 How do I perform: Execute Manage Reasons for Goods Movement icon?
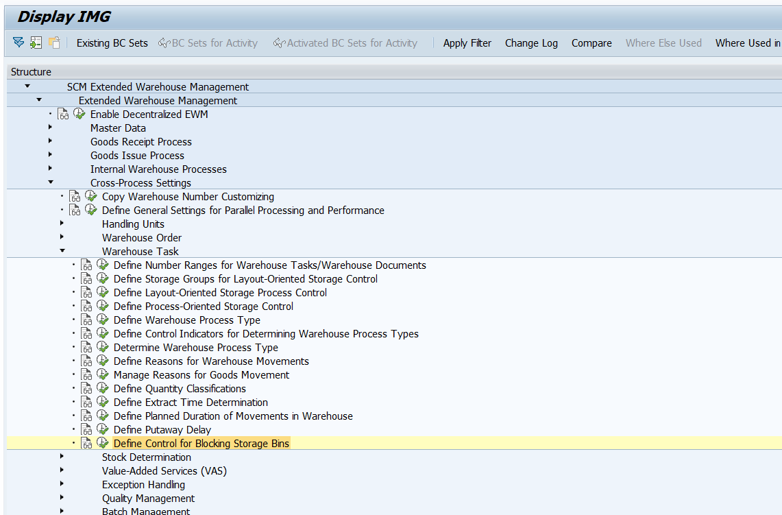point(102,374)
